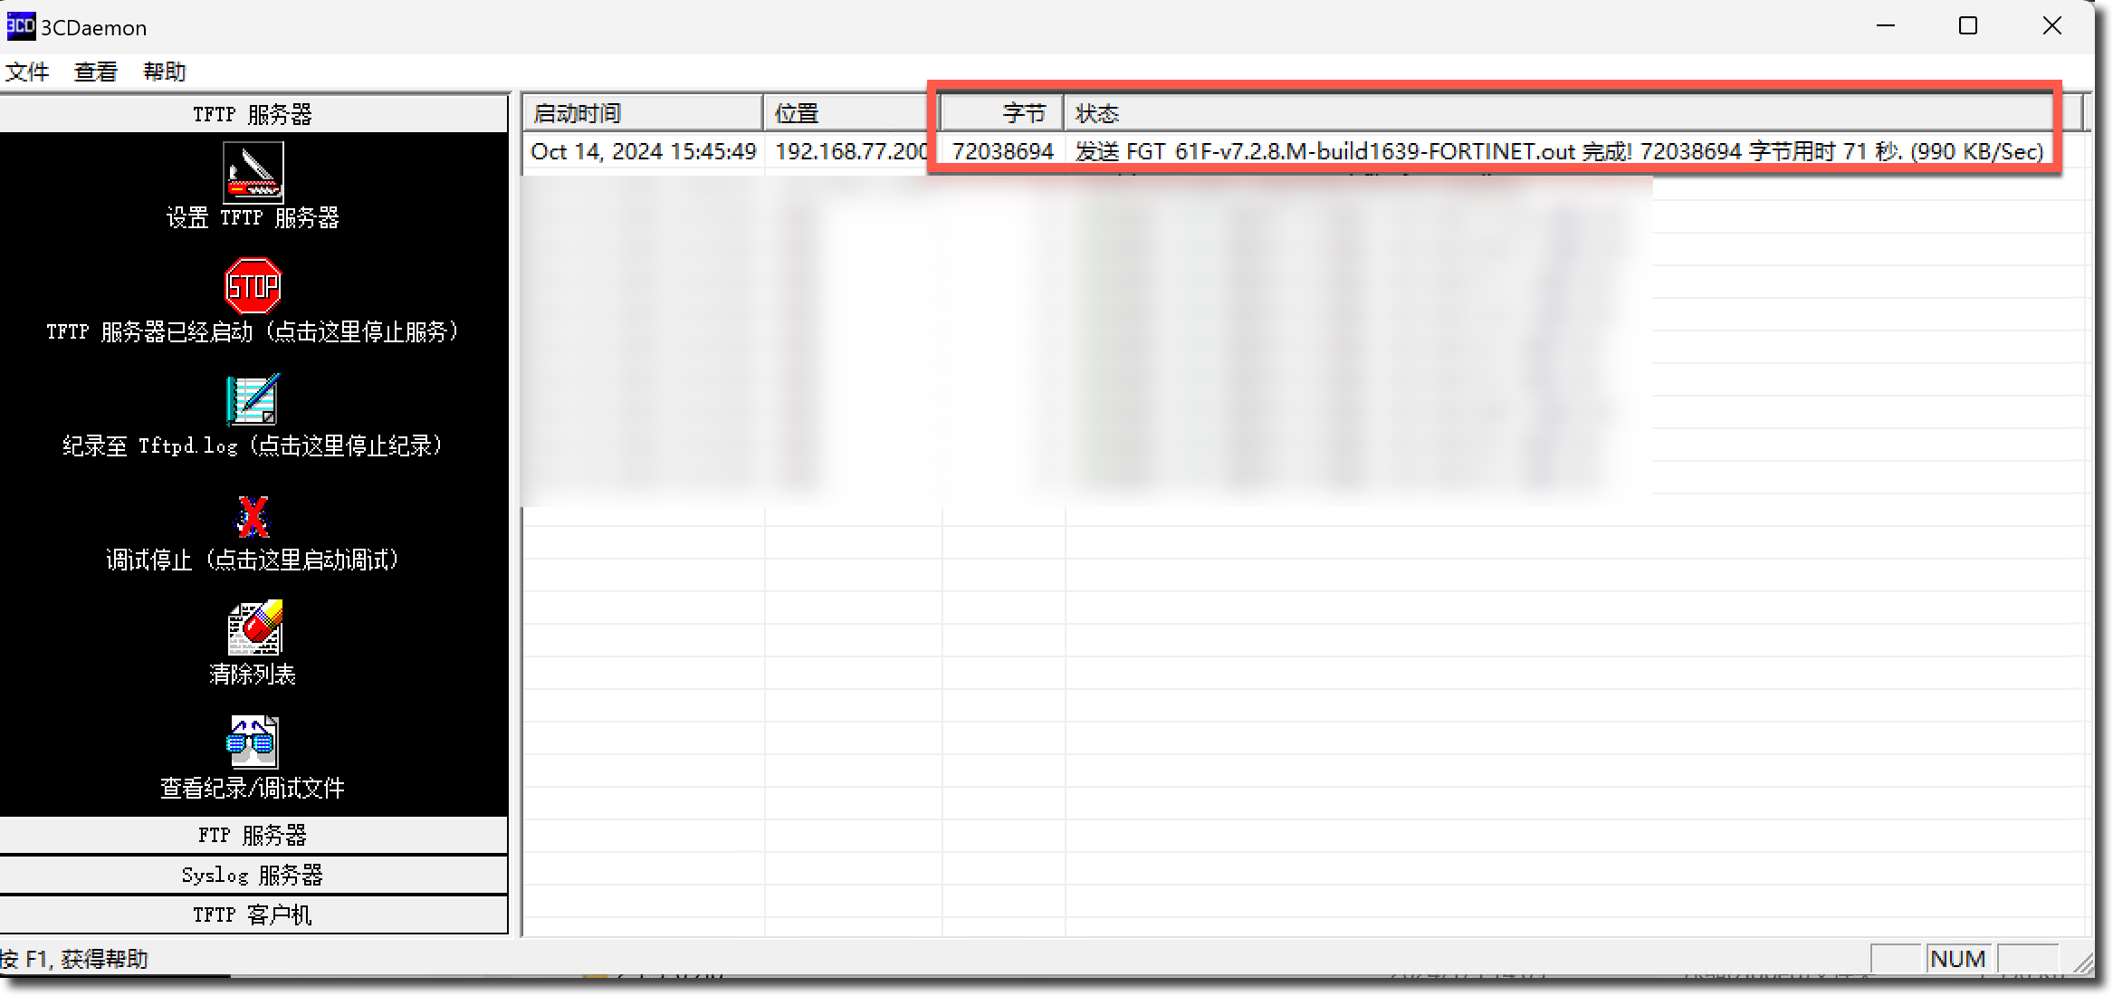Click the NUM indicator in status bar

1957,958
